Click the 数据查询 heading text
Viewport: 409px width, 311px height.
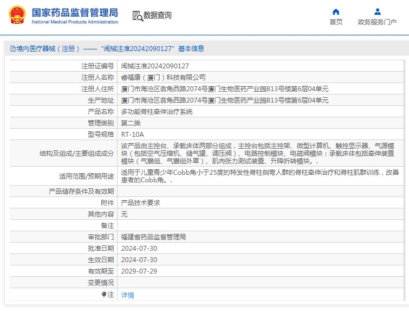[158, 15]
